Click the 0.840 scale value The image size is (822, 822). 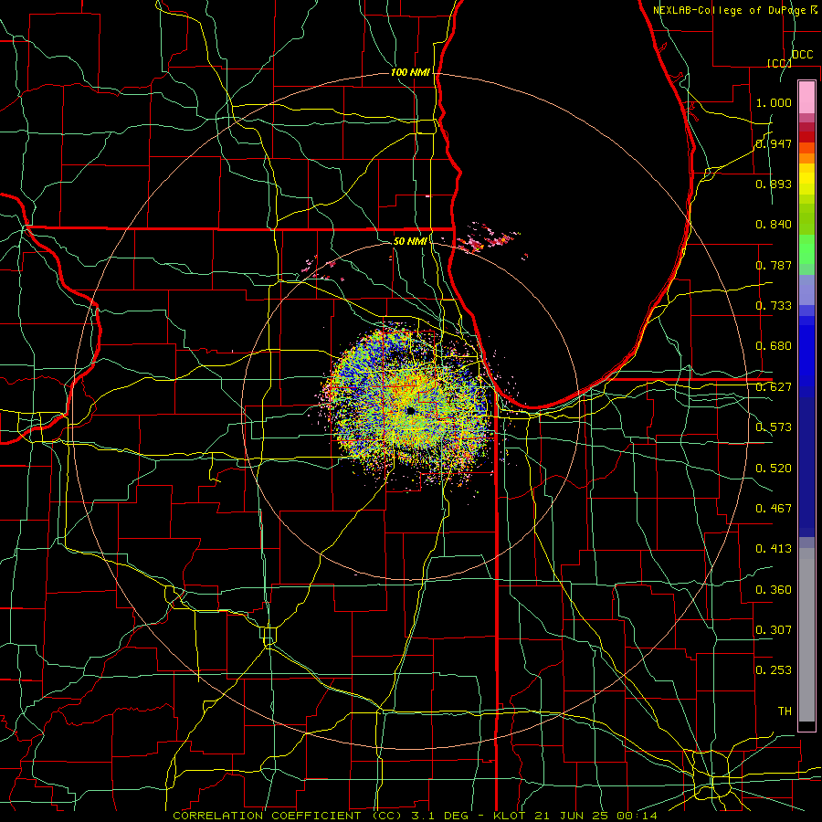tap(774, 225)
